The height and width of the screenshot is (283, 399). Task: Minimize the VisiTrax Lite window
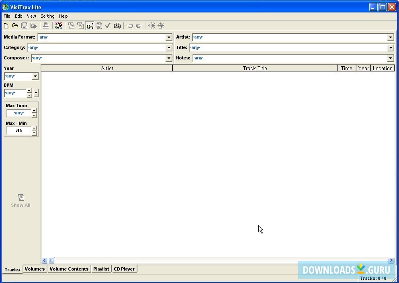pyautogui.click(x=373, y=7)
